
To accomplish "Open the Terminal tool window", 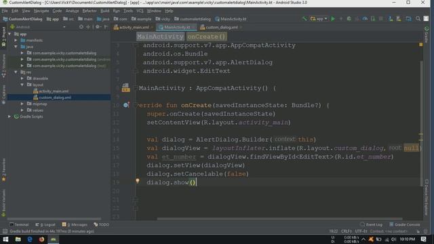I will [19, 224].
